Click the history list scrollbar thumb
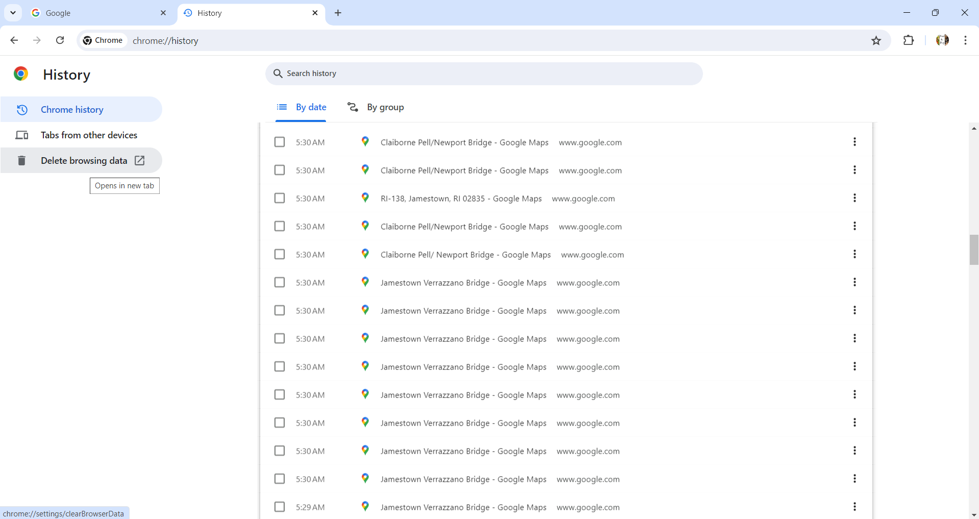The width and height of the screenshot is (979, 519). (x=974, y=250)
